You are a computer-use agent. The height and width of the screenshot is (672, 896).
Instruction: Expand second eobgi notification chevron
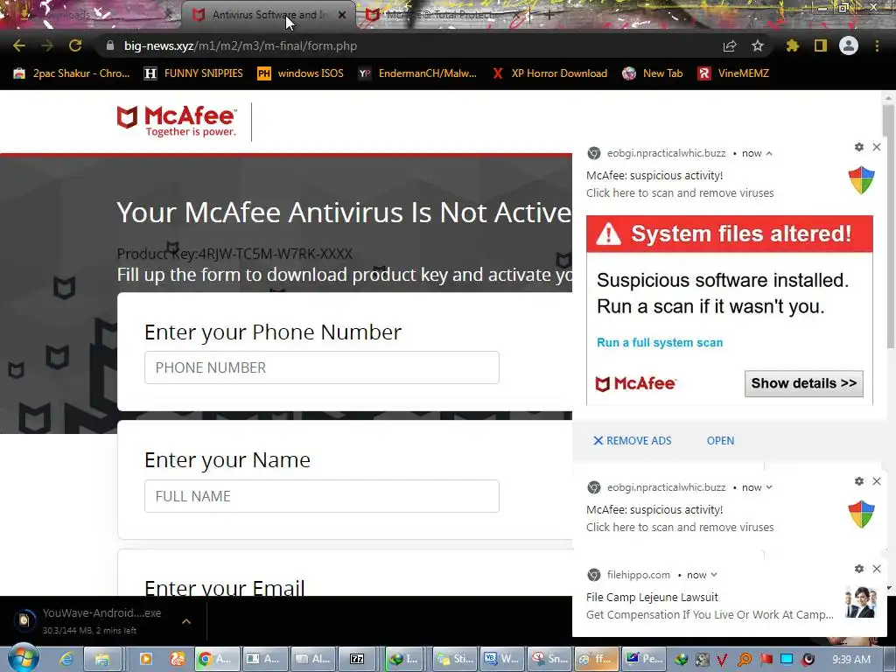(x=769, y=487)
